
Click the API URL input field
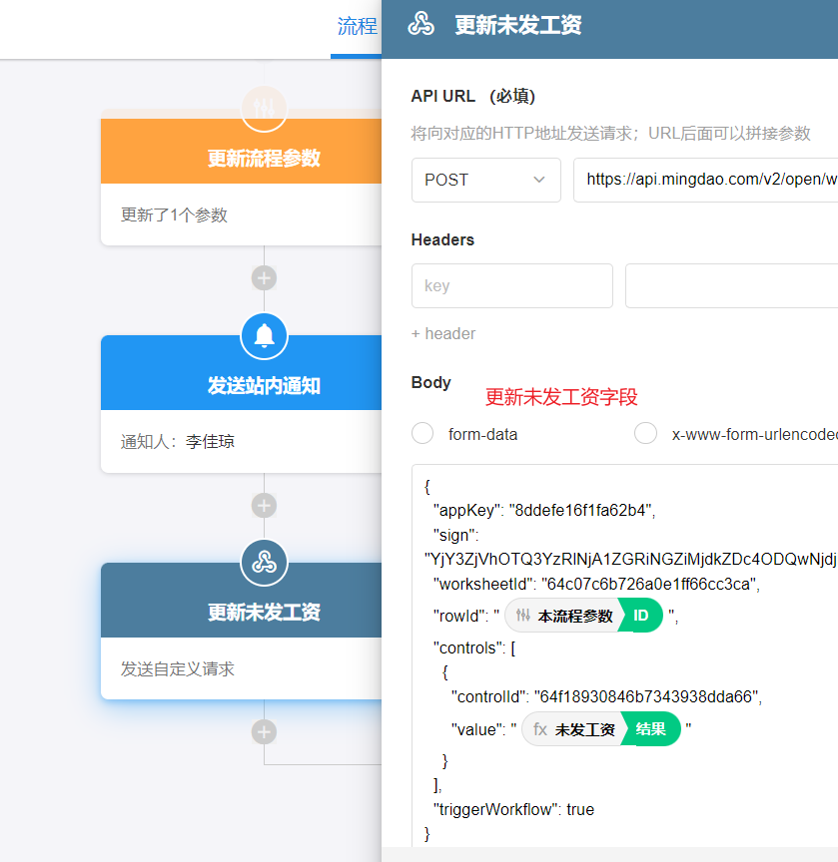706,180
